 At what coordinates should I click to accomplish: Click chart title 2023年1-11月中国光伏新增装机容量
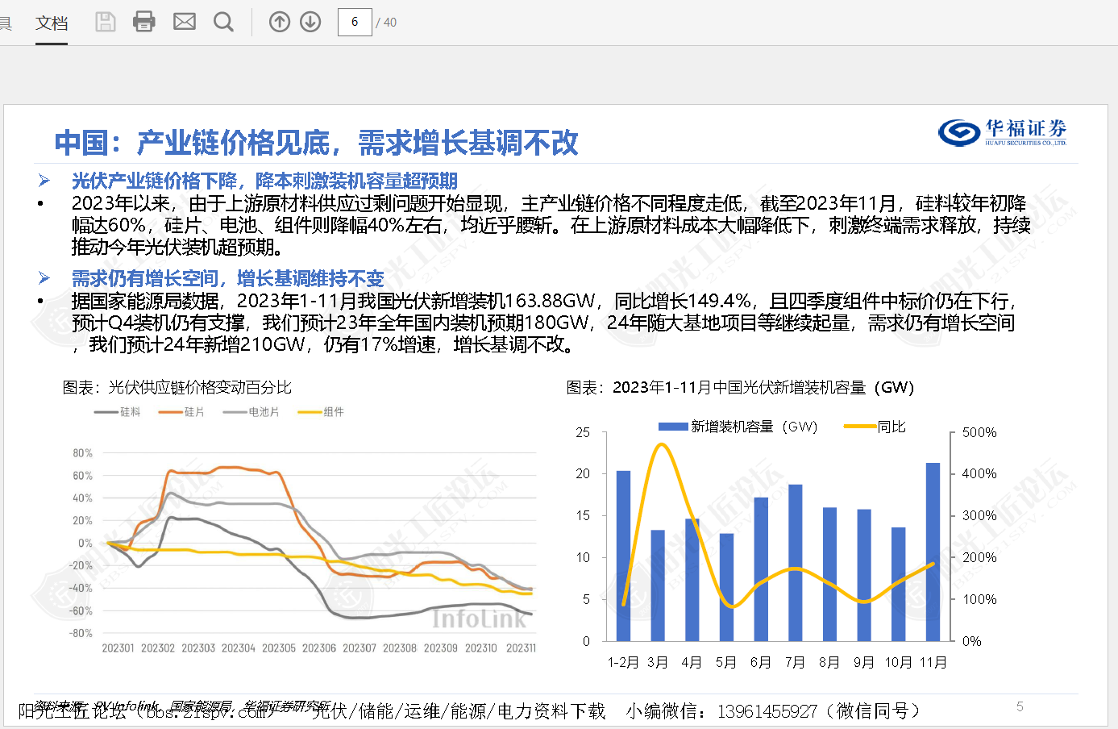740,388
